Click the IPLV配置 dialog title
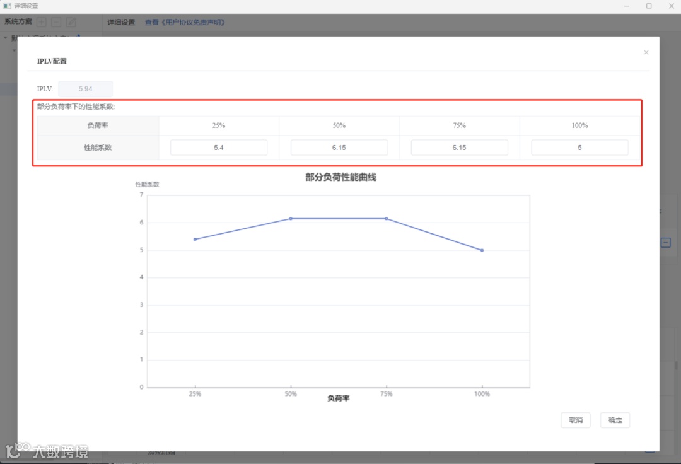 click(x=52, y=61)
